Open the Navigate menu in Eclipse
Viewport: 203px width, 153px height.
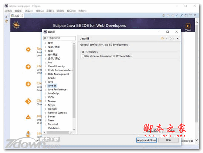pos(29,11)
